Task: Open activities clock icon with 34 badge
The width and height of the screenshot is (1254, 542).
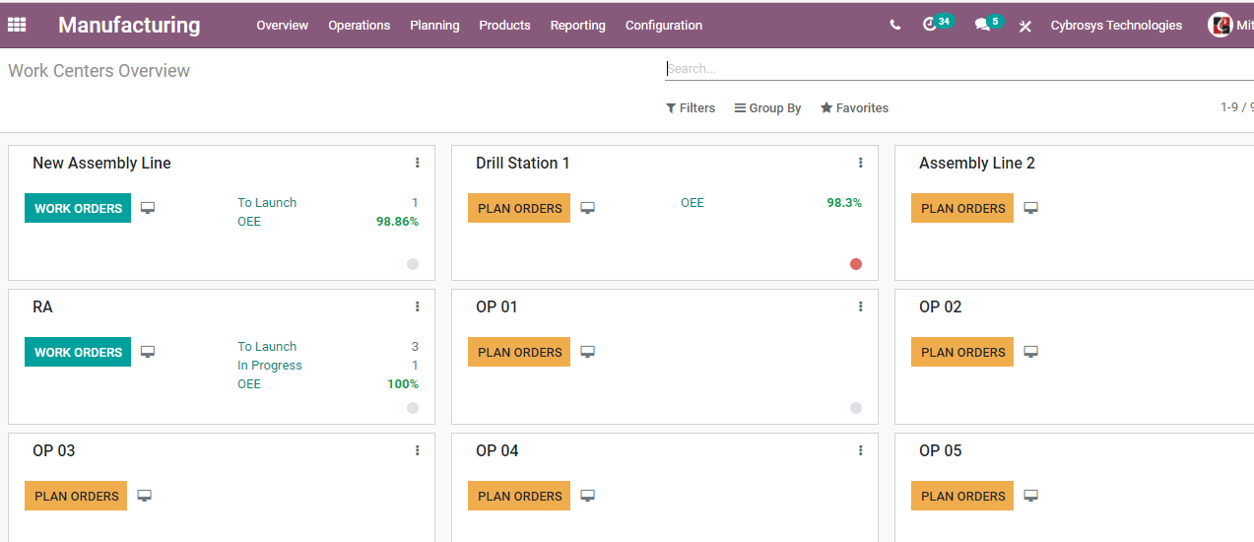Action: point(937,24)
